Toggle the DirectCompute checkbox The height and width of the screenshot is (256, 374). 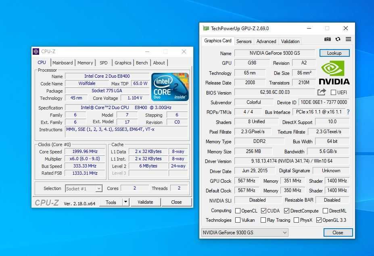(287, 211)
